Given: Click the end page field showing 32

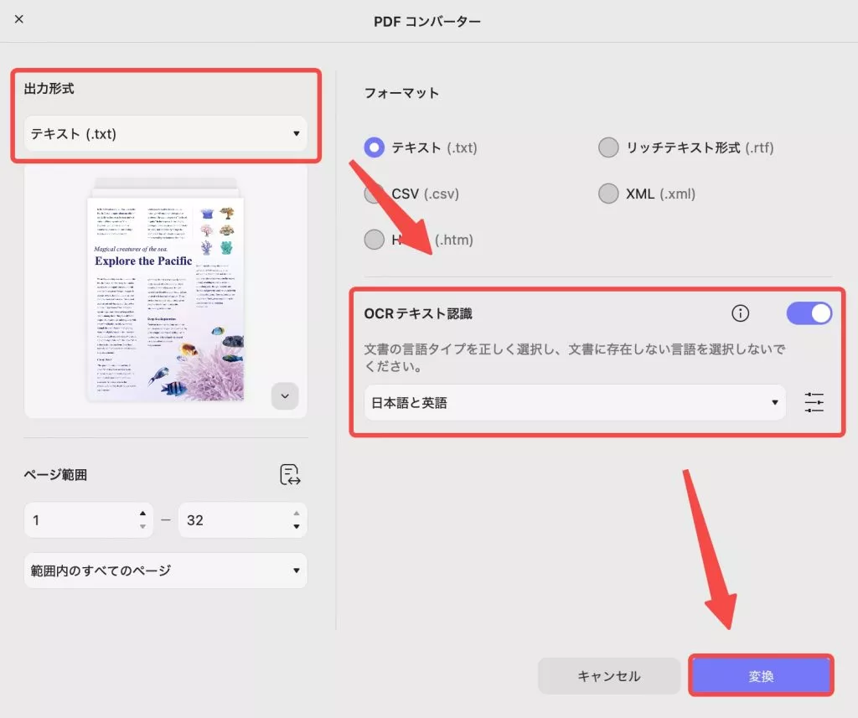Looking at the screenshot, I should pos(243,520).
